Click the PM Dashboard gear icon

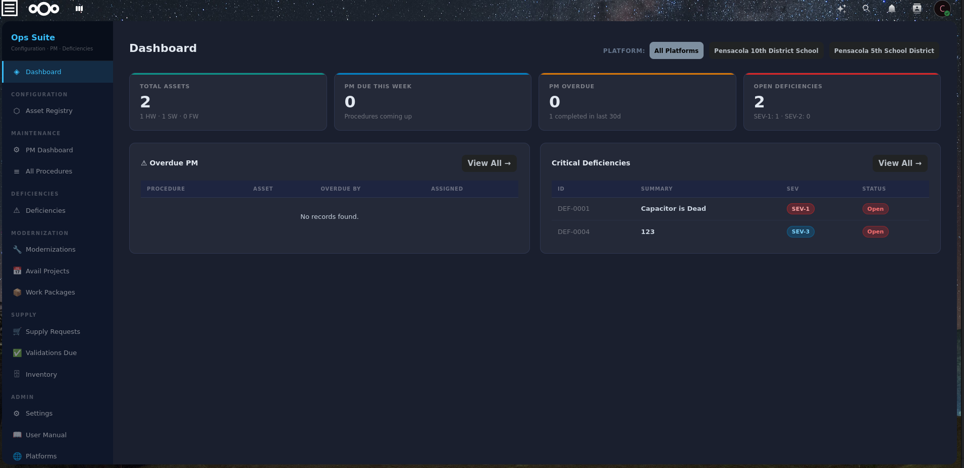[17, 150]
